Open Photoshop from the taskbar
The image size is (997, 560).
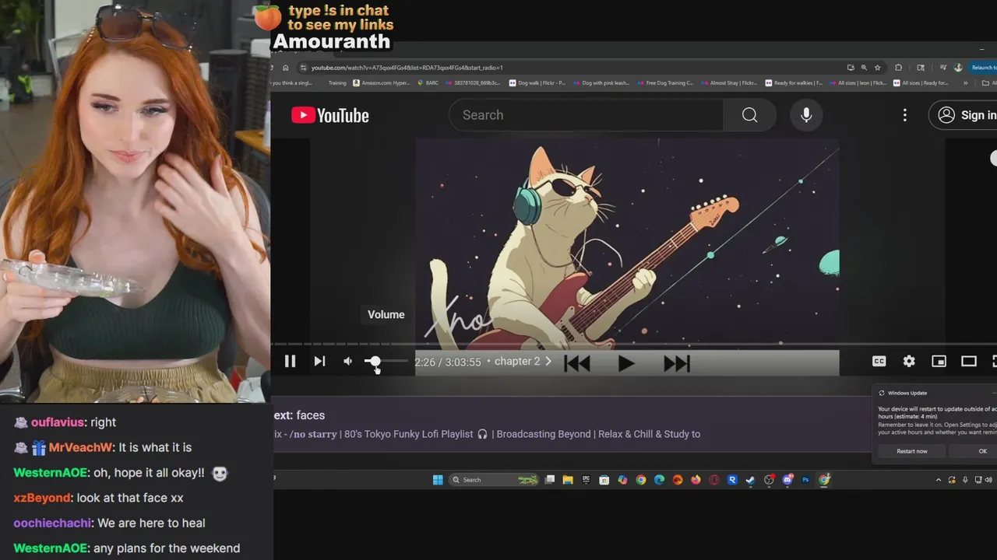pos(806,480)
